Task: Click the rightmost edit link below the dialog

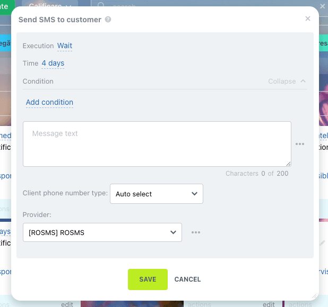Action: click(x=269, y=304)
